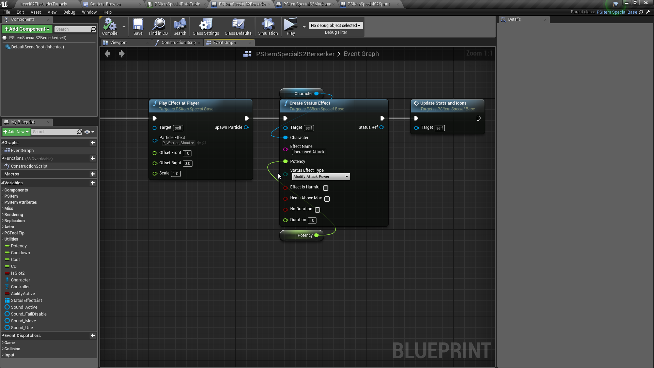
Task: Open the Asset menu
Action: (35, 12)
